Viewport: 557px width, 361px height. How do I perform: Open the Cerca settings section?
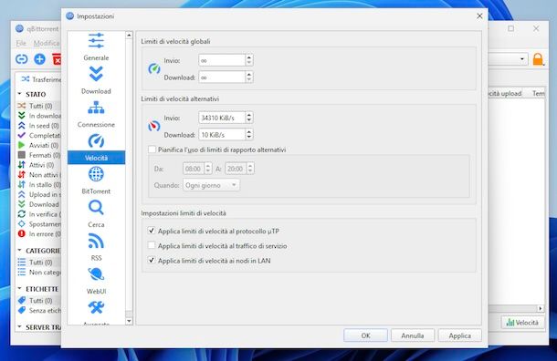(96, 214)
